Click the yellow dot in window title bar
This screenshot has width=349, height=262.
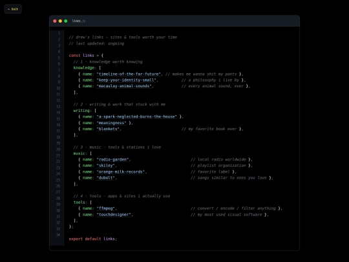pyautogui.click(x=60, y=21)
